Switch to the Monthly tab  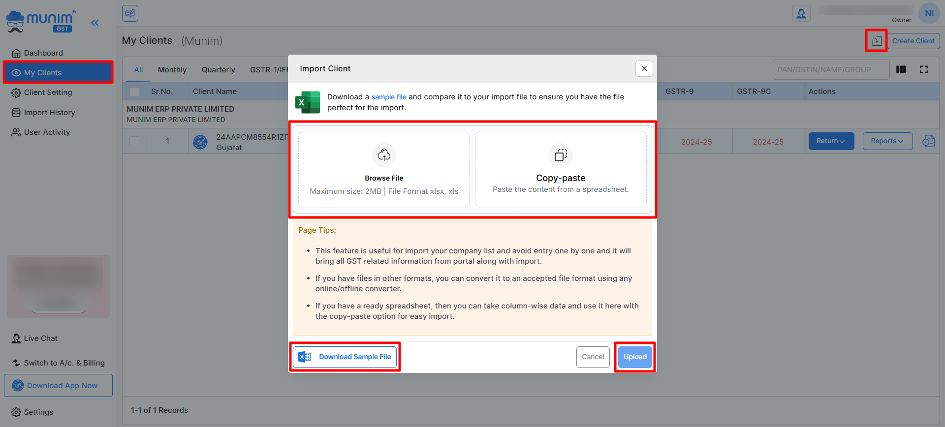(172, 70)
